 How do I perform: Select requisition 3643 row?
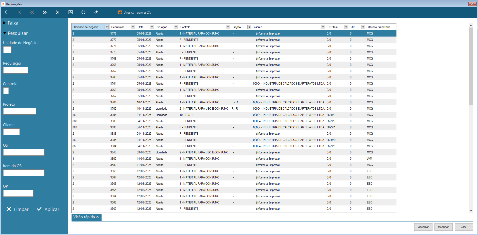[234, 152]
